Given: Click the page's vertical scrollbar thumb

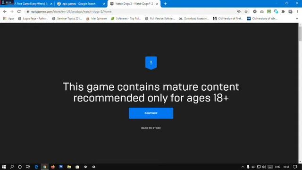Looking at the screenshot, I should tap(300, 34).
